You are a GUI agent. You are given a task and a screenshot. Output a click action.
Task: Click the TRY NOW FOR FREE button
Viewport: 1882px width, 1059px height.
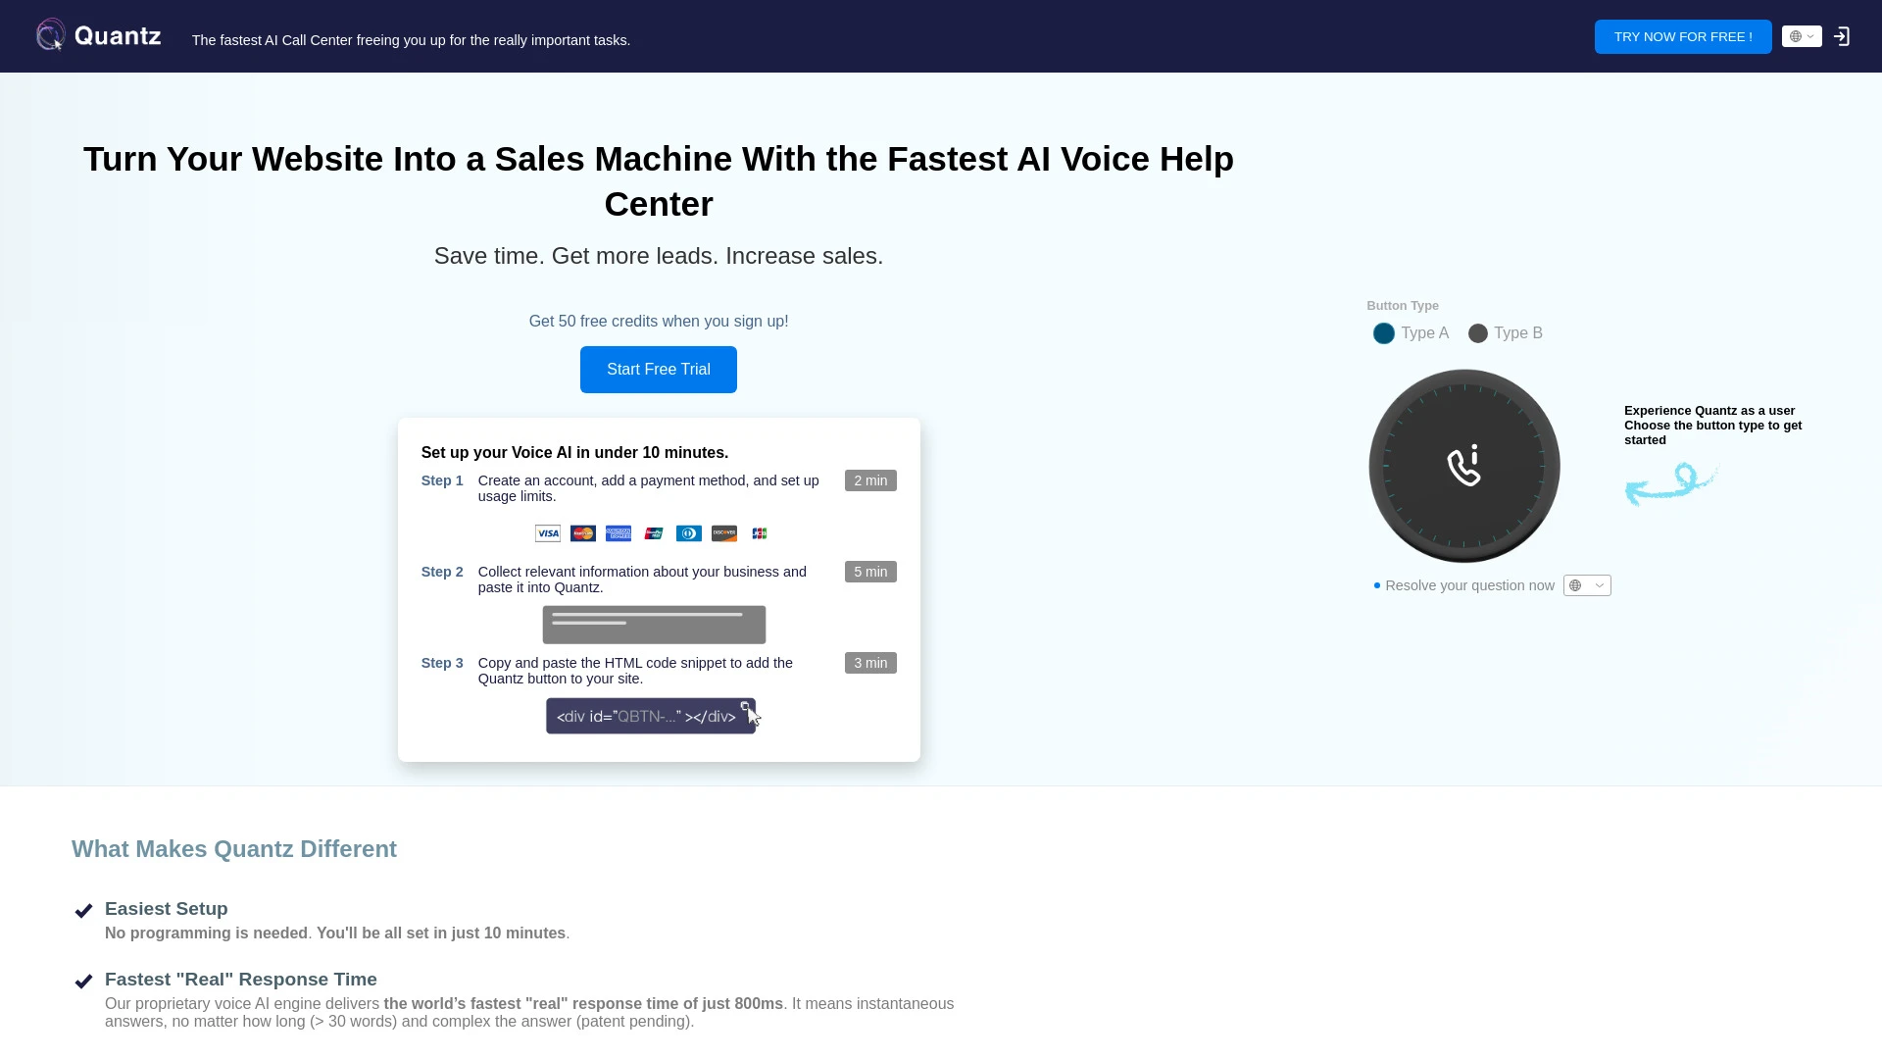tap(1683, 36)
